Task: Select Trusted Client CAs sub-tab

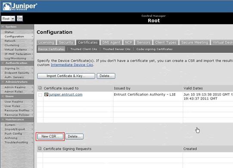Action: pyautogui.click(x=84, y=49)
